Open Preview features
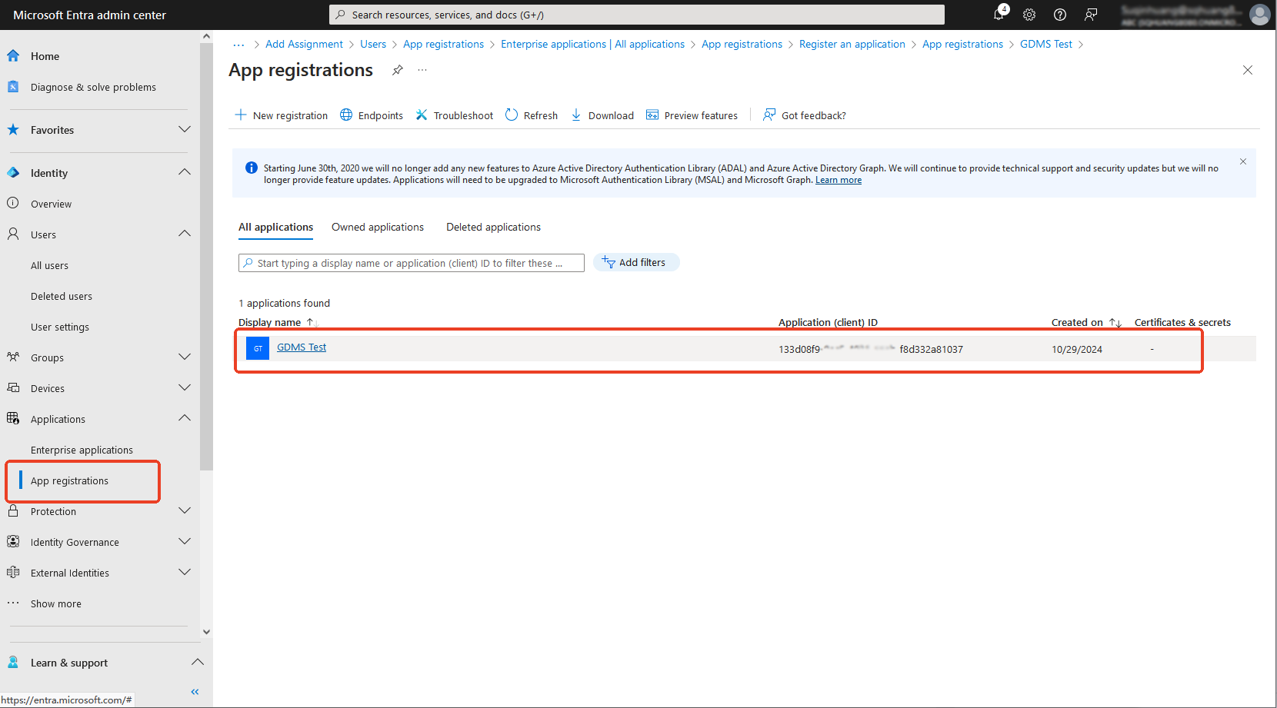The width and height of the screenshot is (1277, 708). pos(692,115)
